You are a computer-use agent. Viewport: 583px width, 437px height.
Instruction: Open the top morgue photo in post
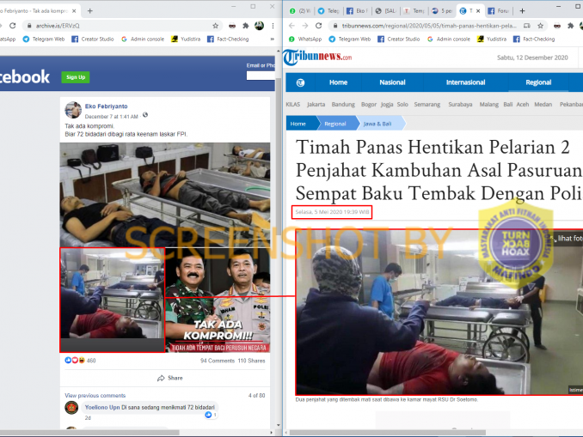[165, 195]
